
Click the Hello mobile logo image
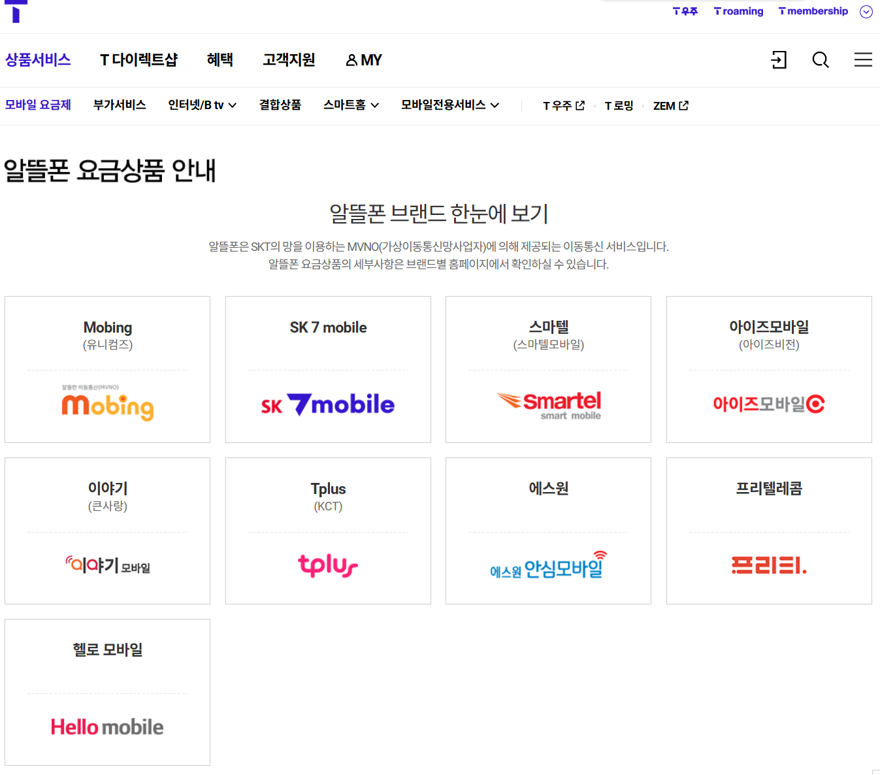(x=108, y=727)
